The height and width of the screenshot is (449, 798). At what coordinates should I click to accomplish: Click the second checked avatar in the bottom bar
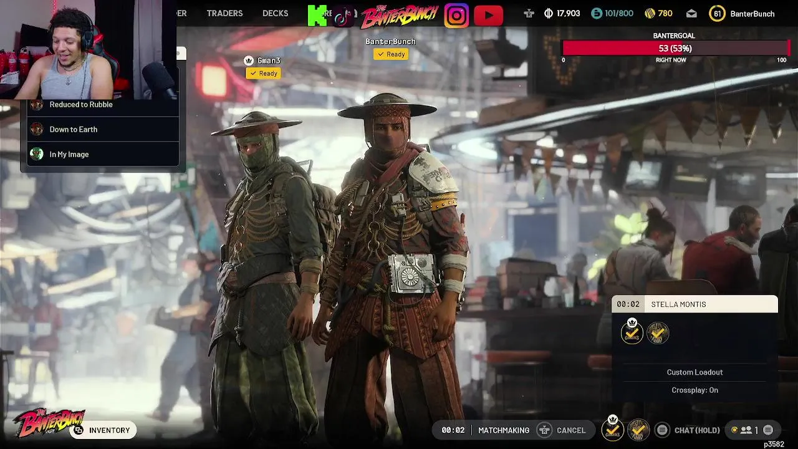tap(638, 430)
